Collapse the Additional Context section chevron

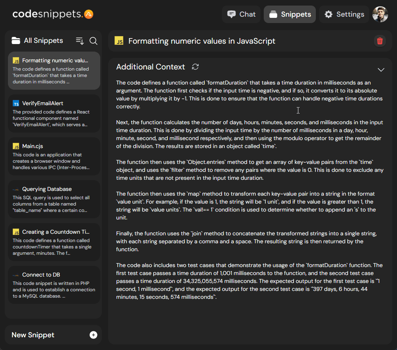click(381, 70)
